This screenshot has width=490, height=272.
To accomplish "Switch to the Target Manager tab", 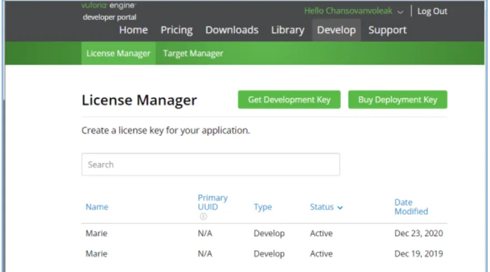I will click(x=193, y=53).
